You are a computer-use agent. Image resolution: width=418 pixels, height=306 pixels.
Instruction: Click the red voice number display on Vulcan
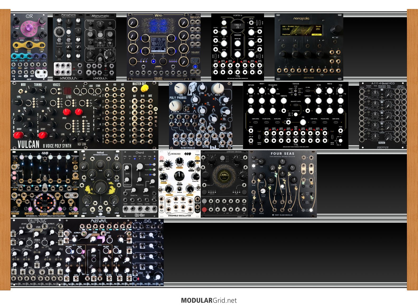coord(67,91)
